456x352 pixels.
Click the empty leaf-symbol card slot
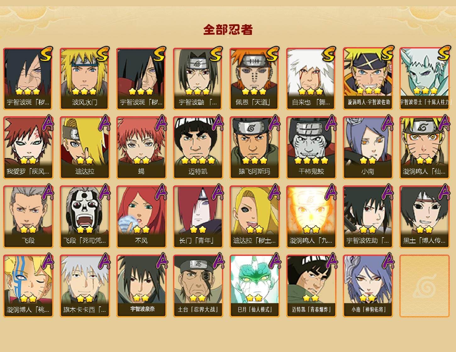coord(424,286)
